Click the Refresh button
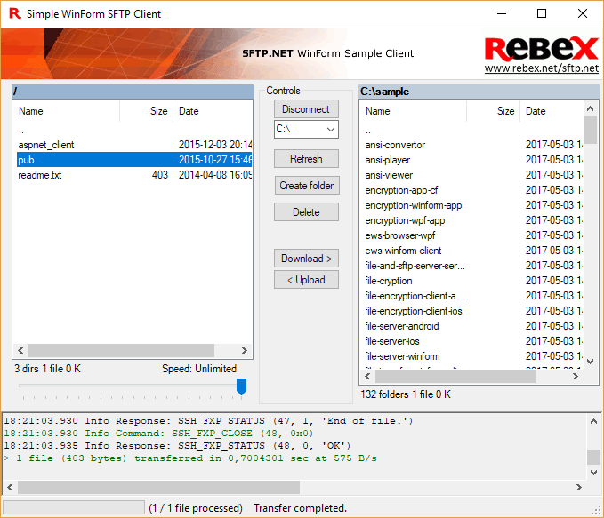The width and height of the screenshot is (604, 518). coord(306,159)
